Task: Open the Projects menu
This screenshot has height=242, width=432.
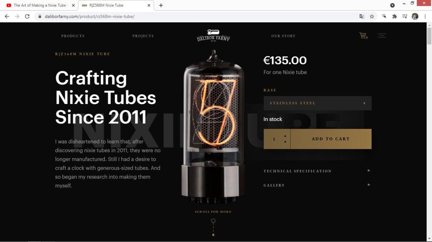Action: (x=143, y=36)
